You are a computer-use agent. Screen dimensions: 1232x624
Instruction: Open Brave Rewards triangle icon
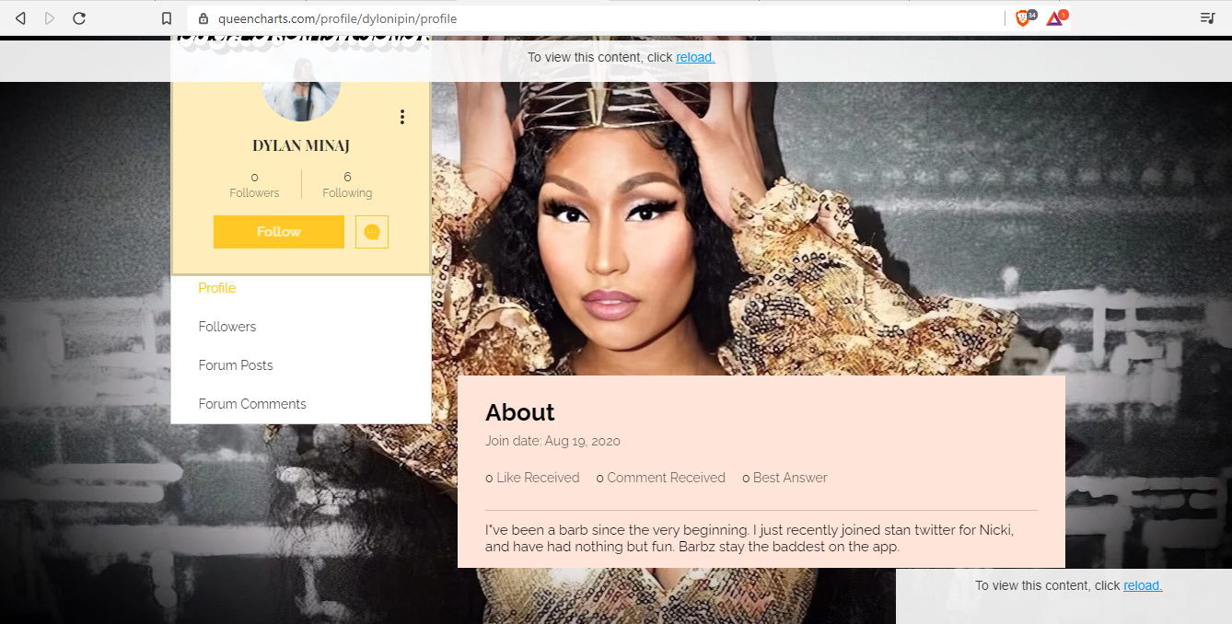coord(1056,17)
